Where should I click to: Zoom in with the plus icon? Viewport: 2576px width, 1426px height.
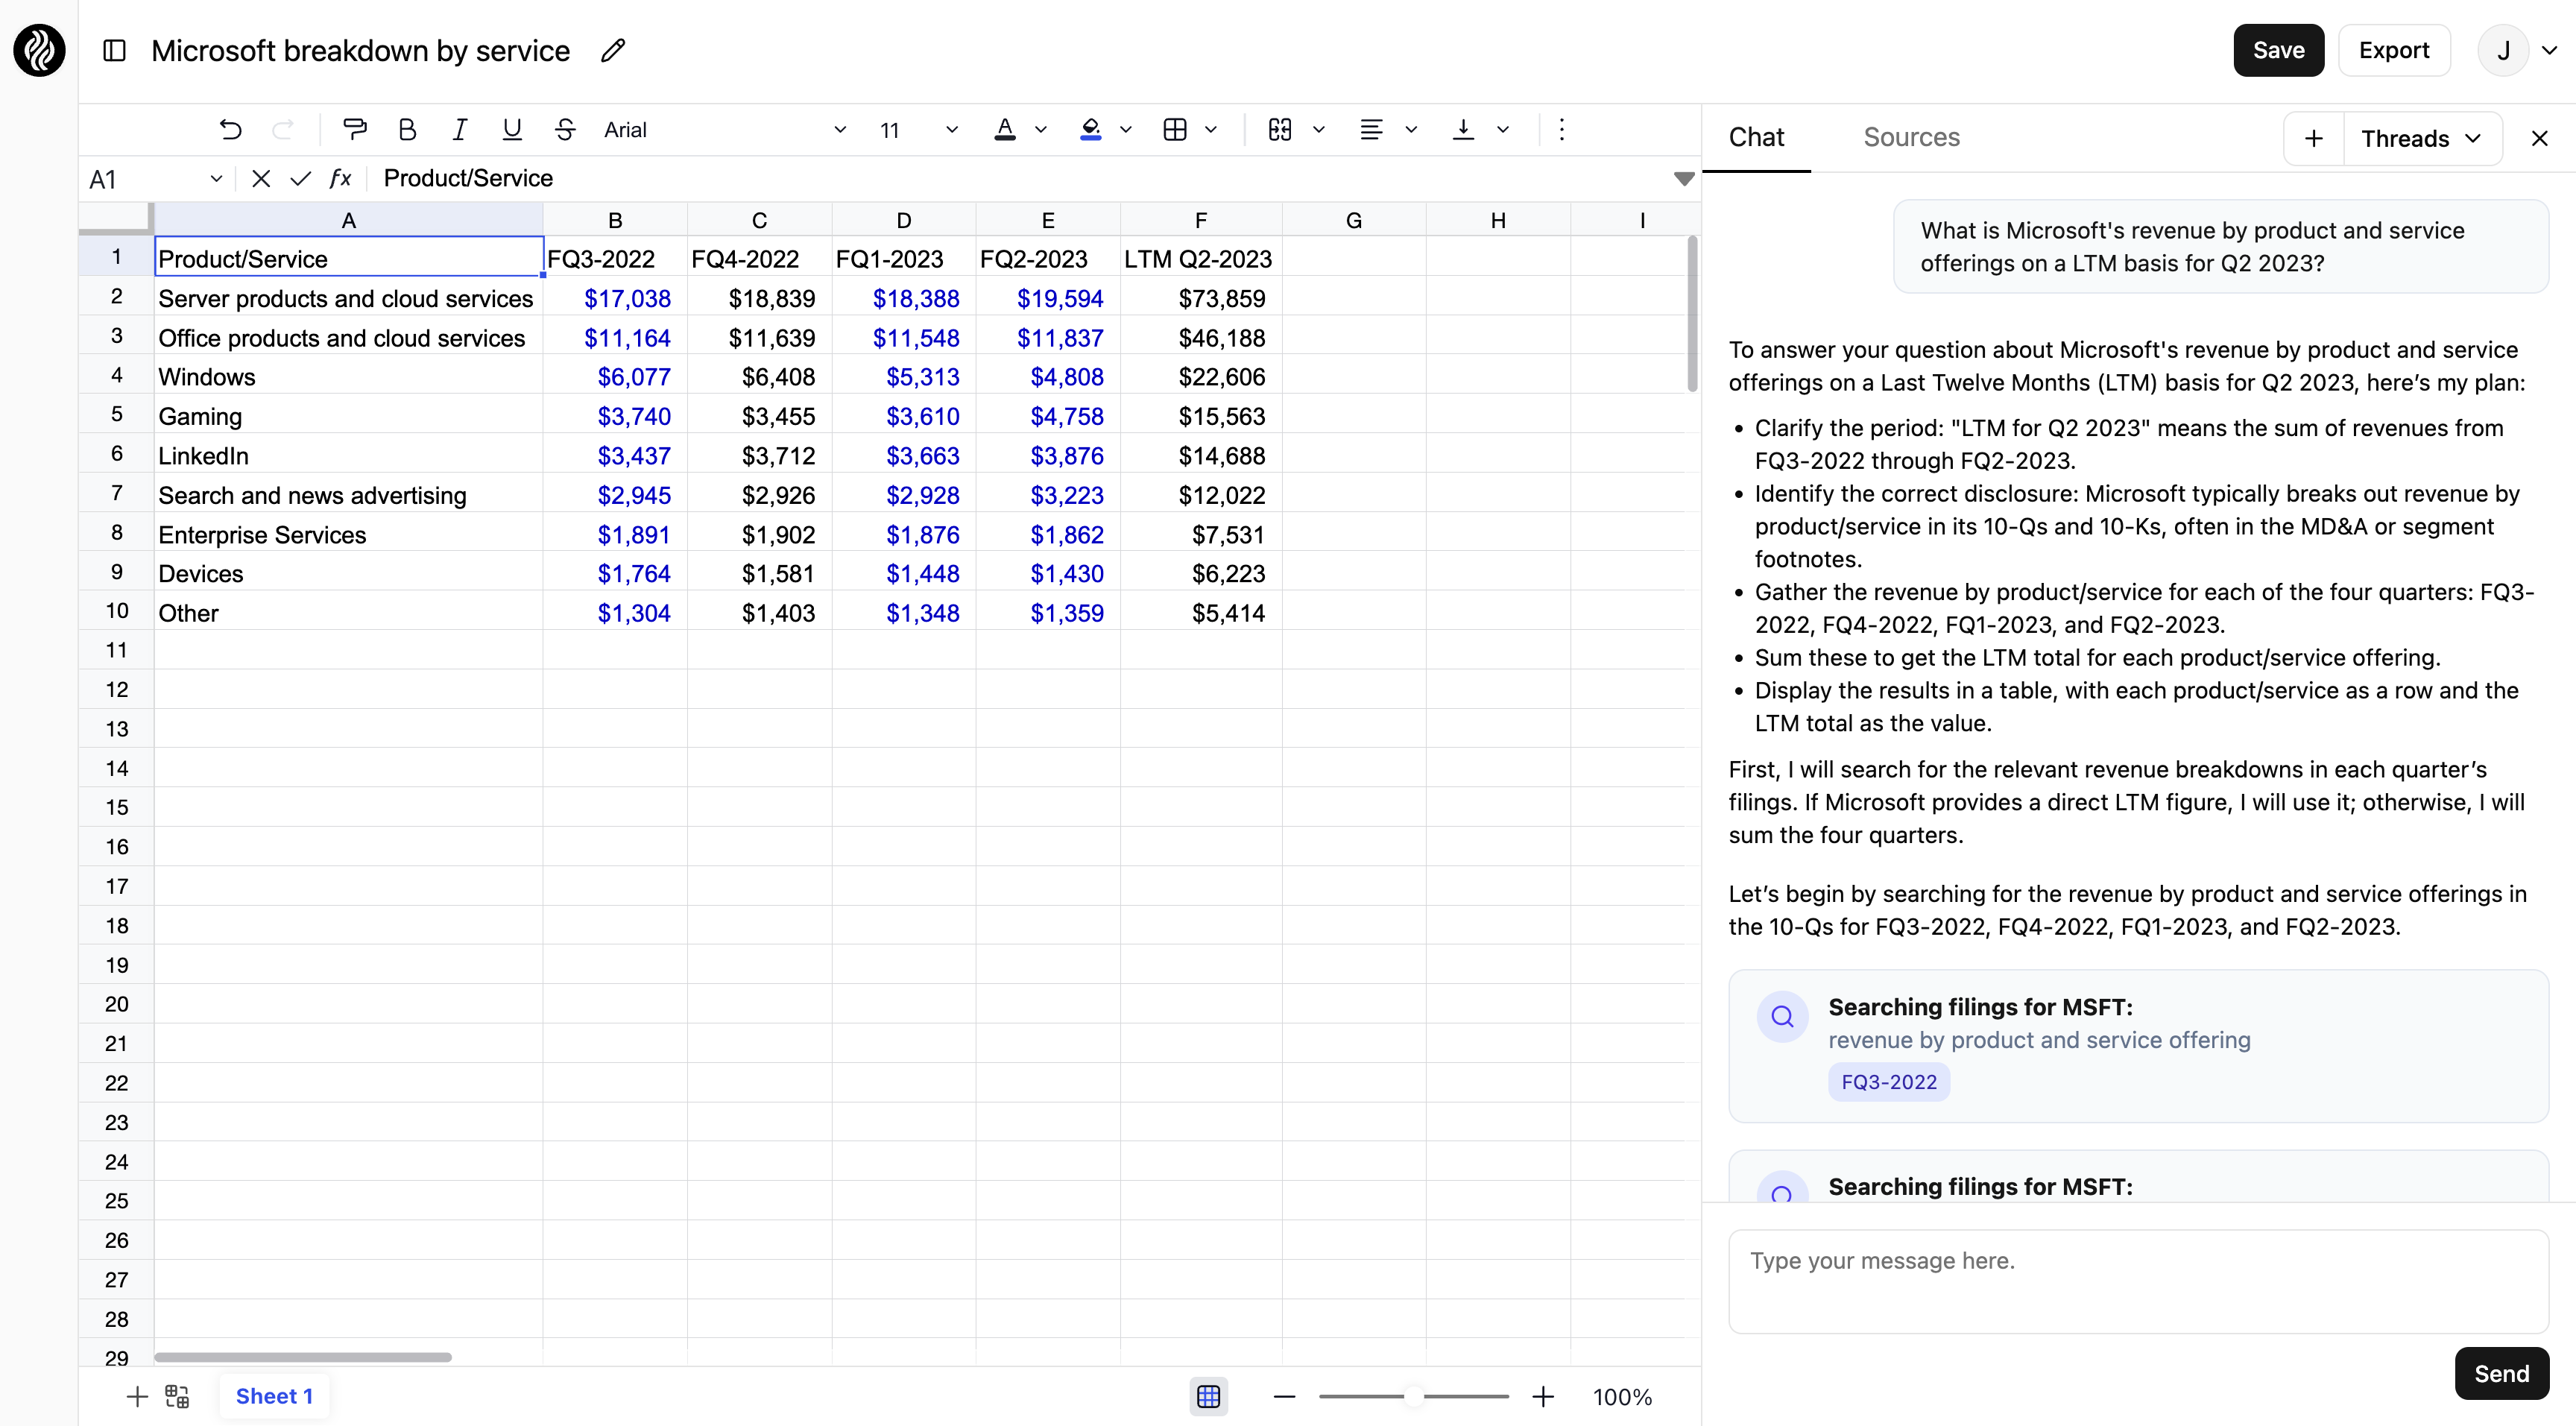[1543, 1396]
